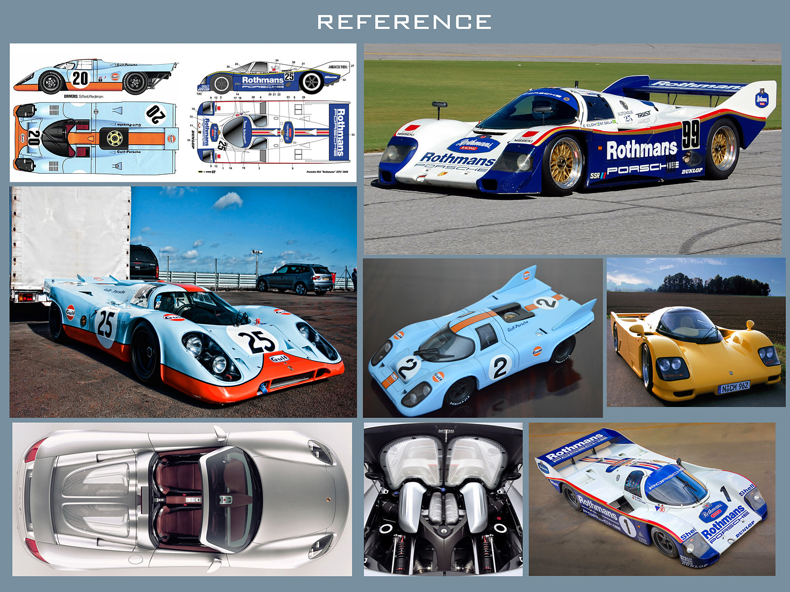Click the Rothmans side text on the number 99 car

pyautogui.click(x=641, y=149)
